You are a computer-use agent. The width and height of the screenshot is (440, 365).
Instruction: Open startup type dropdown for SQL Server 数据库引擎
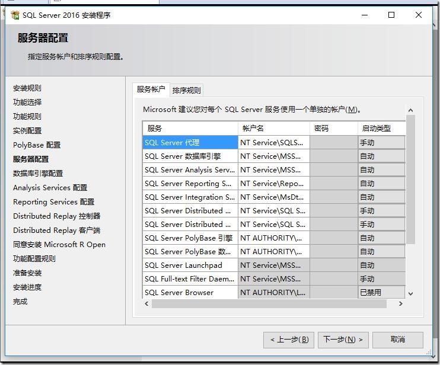coord(382,156)
